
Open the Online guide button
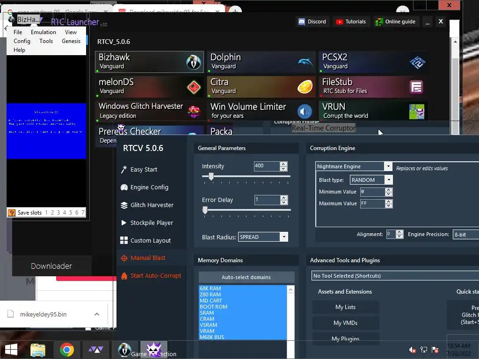point(396,22)
